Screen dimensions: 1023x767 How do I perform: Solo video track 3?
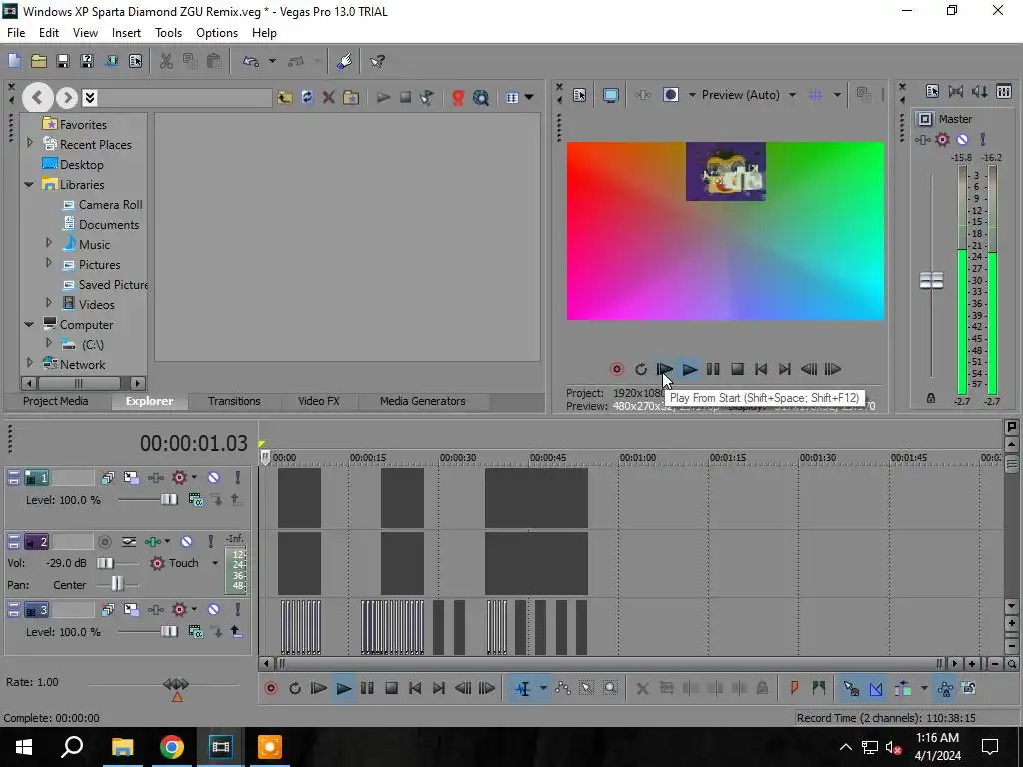[x=238, y=610]
